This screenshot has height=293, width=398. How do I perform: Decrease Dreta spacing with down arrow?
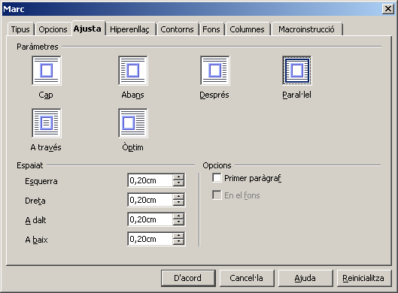[x=179, y=203]
